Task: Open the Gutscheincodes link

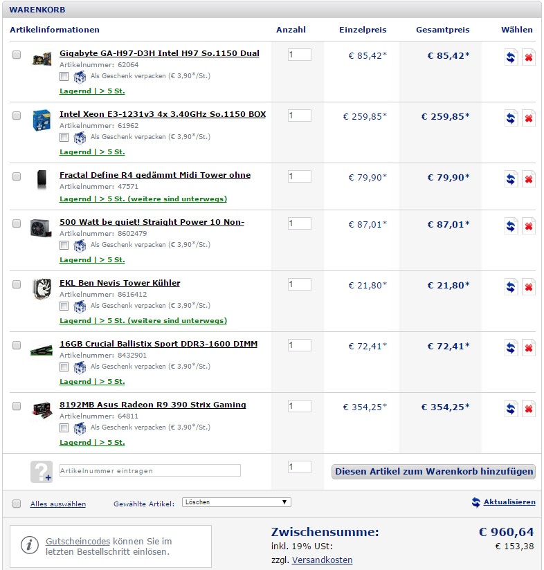Action: (78, 541)
